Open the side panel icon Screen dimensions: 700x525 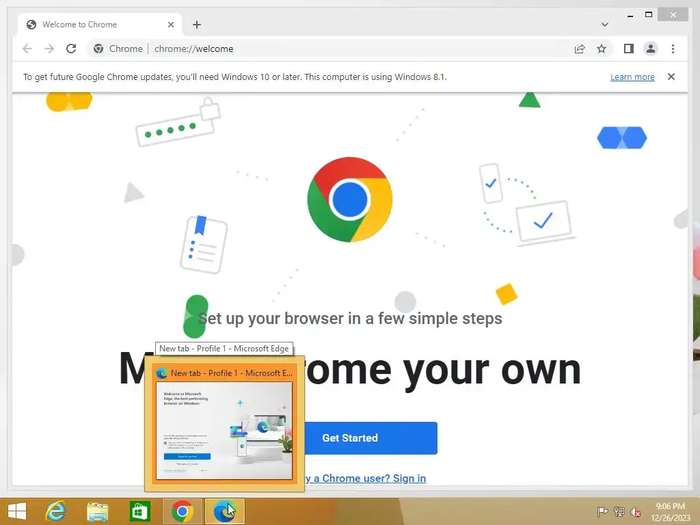click(x=629, y=49)
